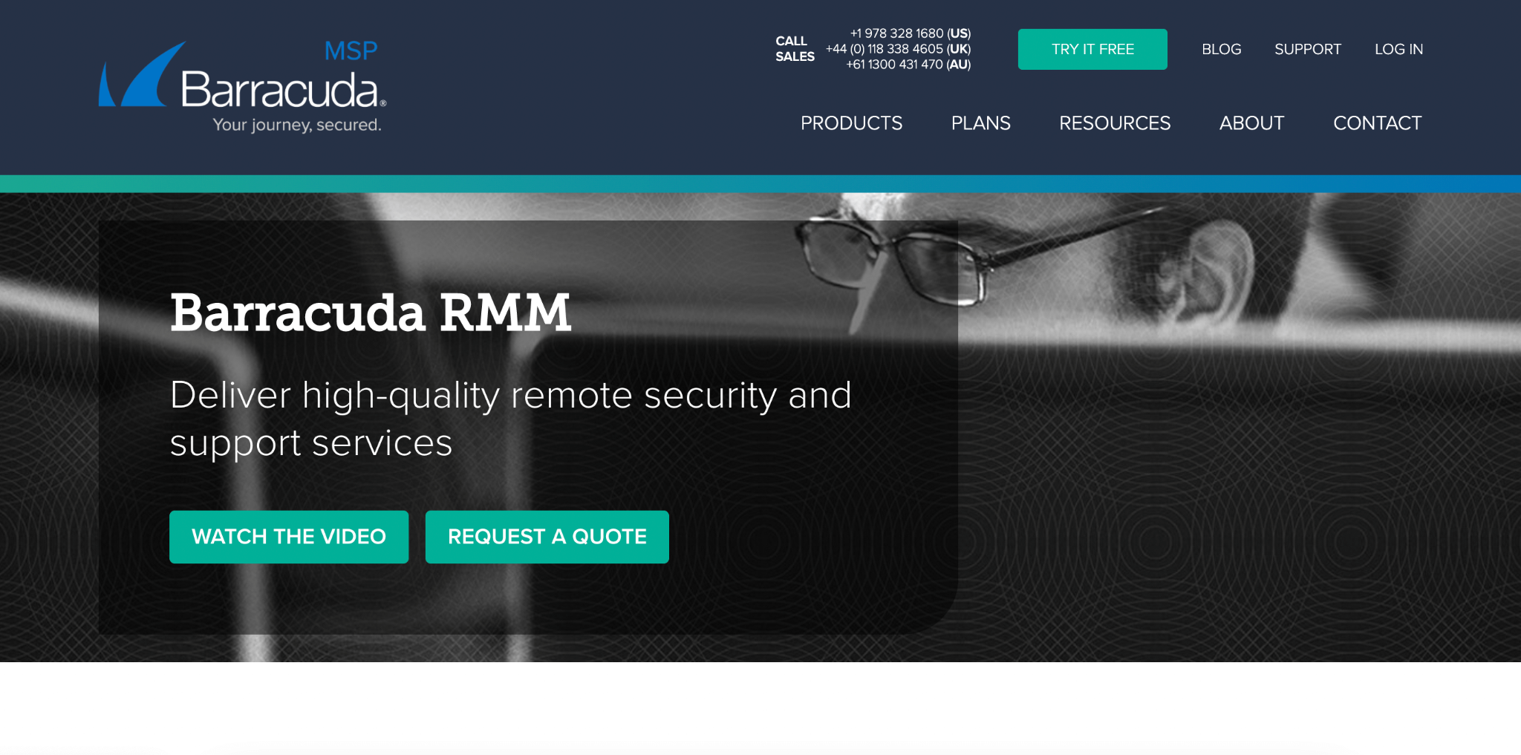Call the US sales phone number

click(x=911, y=33)
